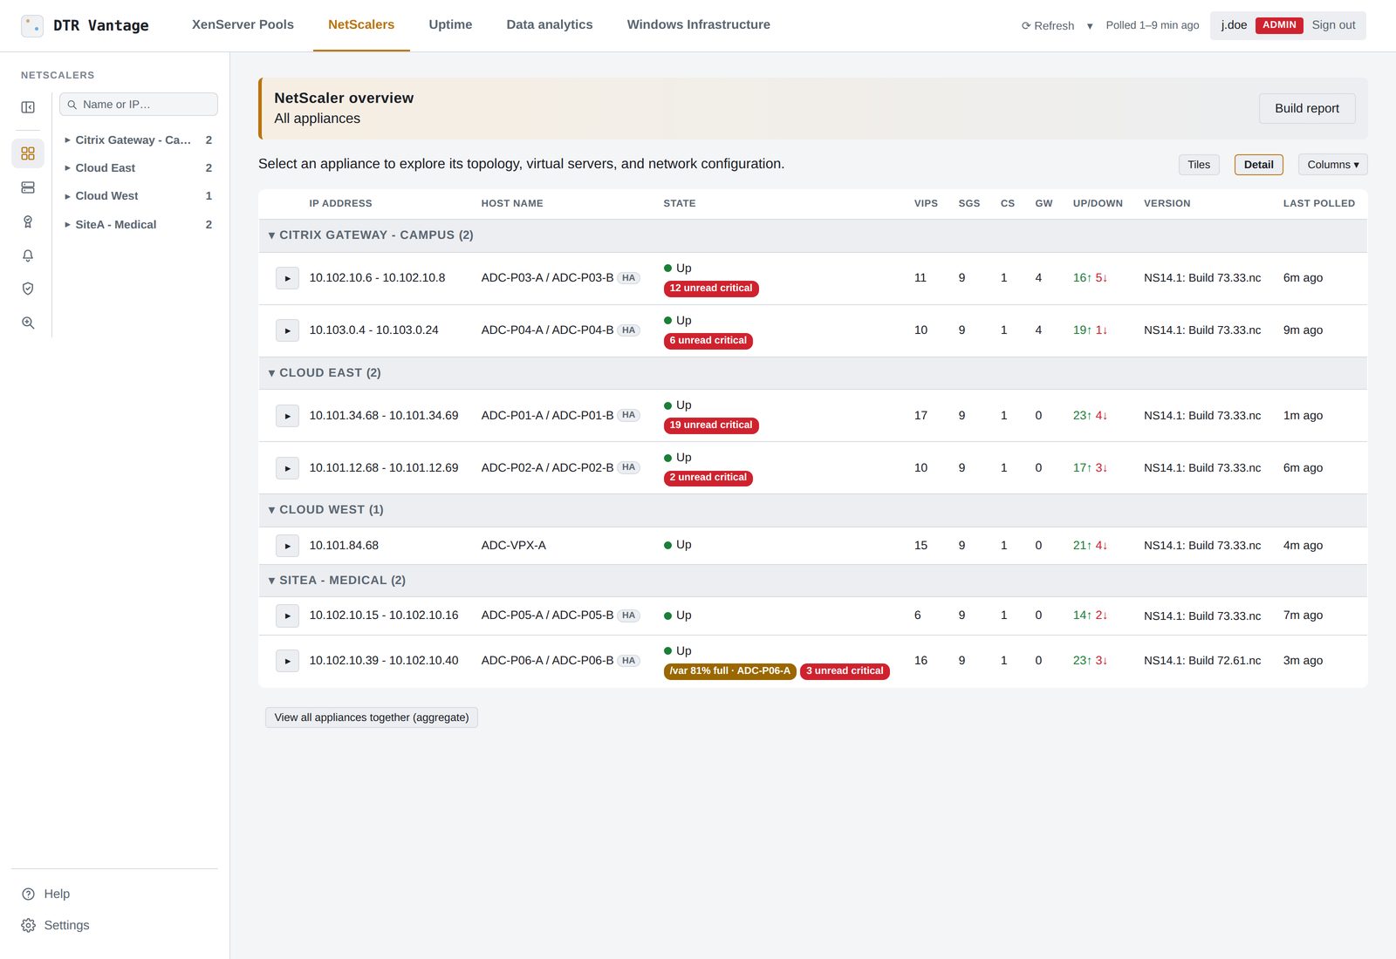Expand row 10.101.84.68 ADC-VPX-A
The image size is (1396, 959).
point(287,546)
